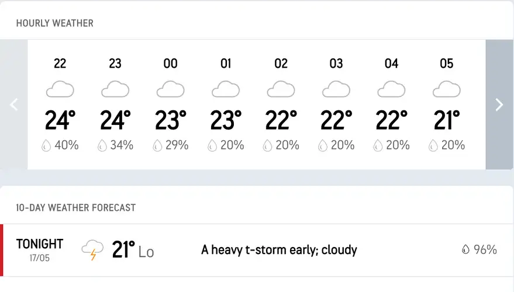This screenshot has width=514, height=292.
Task: Open the 10-Day Weather Forecast heading
Action: pyautogui.click(x=75, y=207)
